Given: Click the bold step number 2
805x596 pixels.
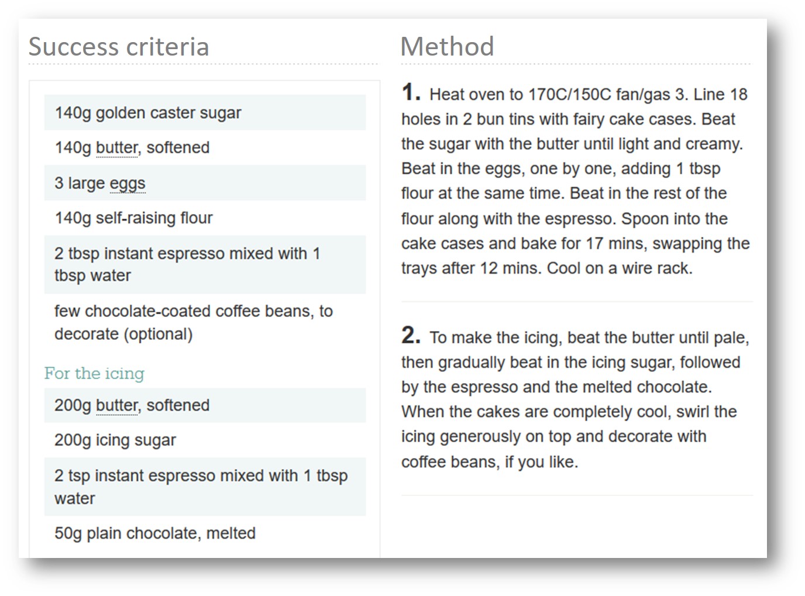Looking at the screenshot, I should tap(411, 335).
